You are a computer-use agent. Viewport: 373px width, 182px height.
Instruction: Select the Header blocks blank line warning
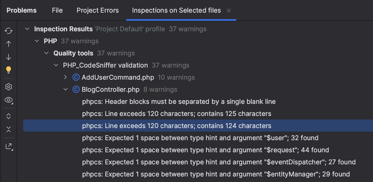[x=179, y=102]
